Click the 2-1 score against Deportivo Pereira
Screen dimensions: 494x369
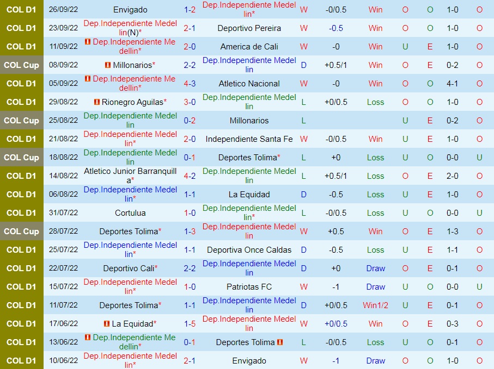pyautogui.click(x=190, y=28)
